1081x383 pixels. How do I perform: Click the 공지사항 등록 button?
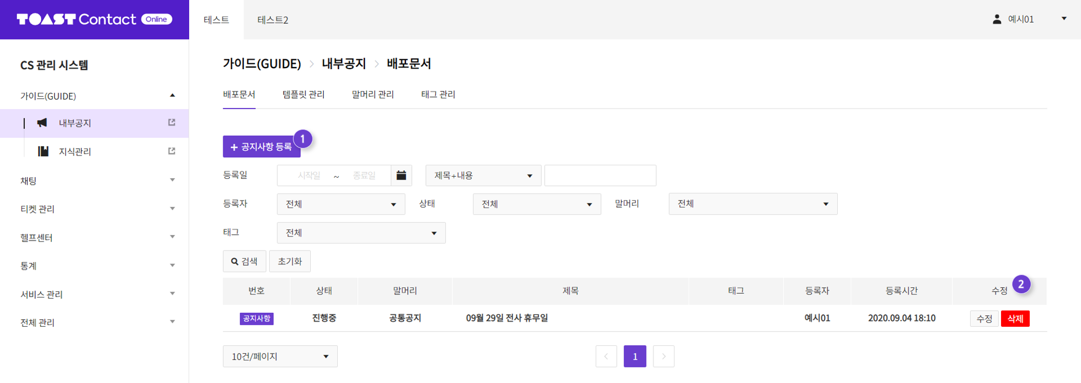coord(262,146)
